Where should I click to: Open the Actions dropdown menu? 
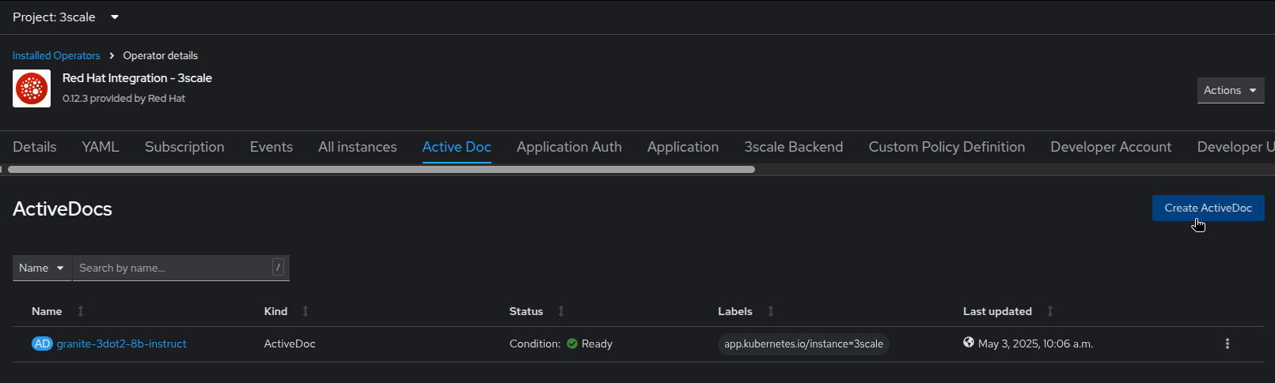(1231, 91)
